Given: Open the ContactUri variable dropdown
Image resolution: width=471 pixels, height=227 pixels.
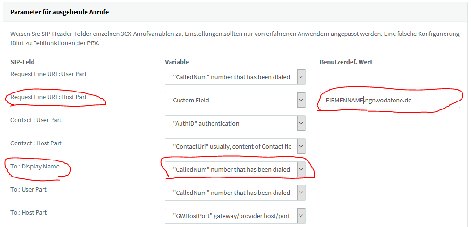Looking at the screenshot, I should coord(235,146).
